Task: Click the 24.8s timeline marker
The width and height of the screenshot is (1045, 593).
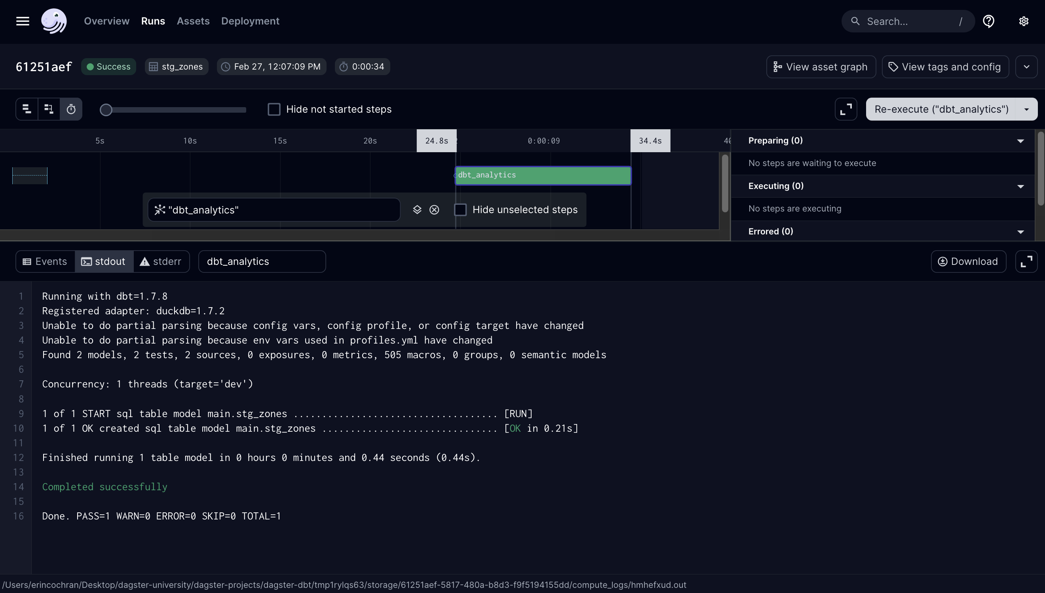Action: click(436, 141)
